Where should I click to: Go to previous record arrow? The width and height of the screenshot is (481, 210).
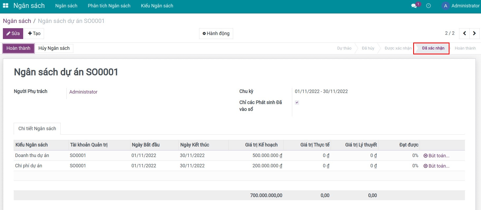464,33
